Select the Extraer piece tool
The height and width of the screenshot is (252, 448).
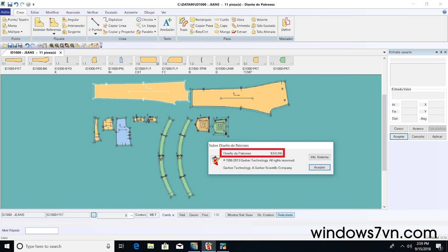[240, 32]
